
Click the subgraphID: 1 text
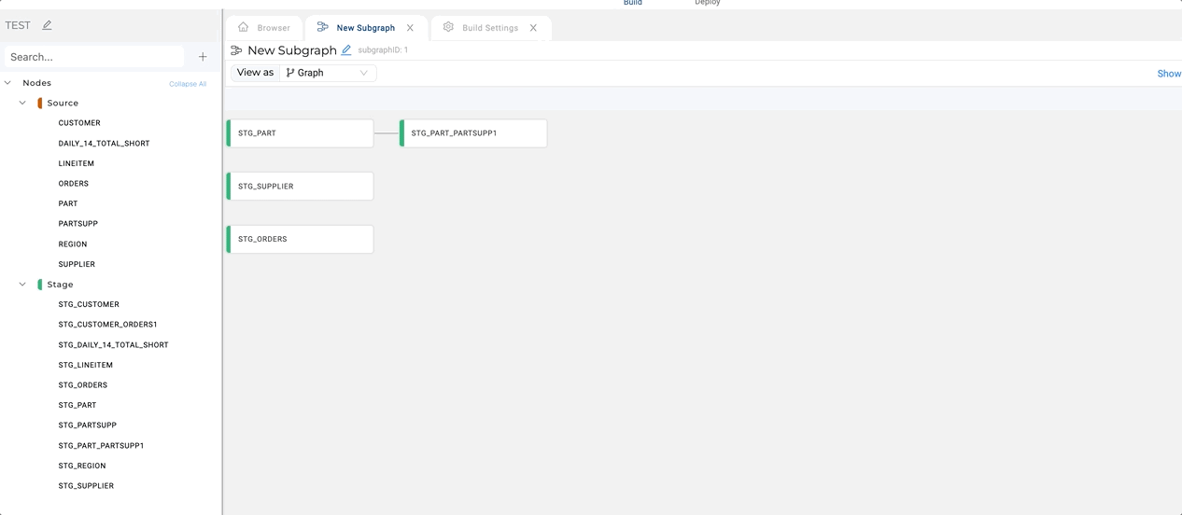click(x=383, y=50)
